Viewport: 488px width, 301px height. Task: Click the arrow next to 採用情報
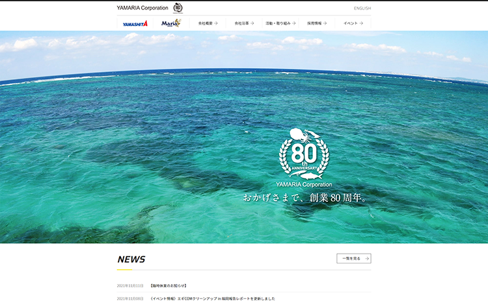coord(325,23)
